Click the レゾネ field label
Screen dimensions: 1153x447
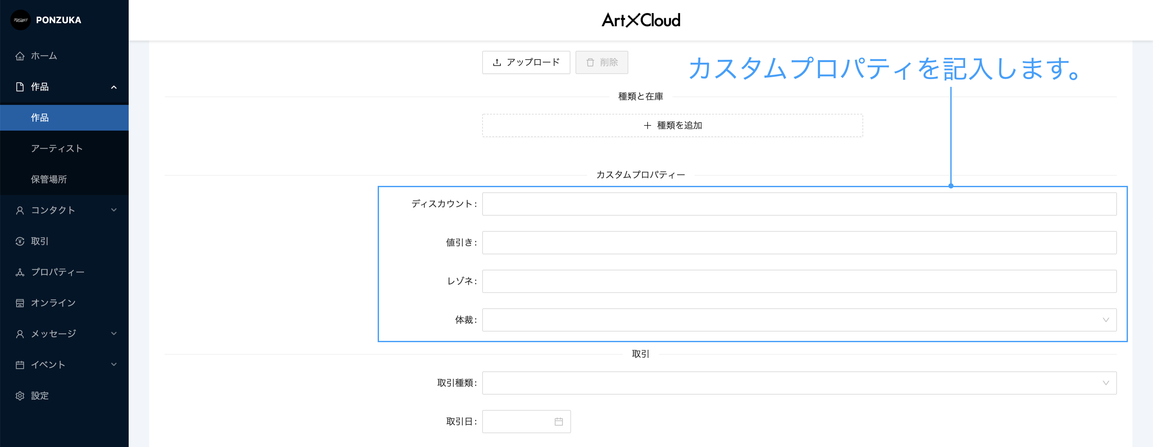pos(462,281)
